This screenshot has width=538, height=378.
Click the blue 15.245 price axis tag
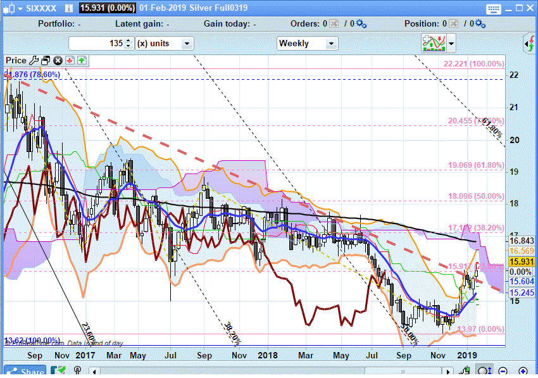[522, 293]
